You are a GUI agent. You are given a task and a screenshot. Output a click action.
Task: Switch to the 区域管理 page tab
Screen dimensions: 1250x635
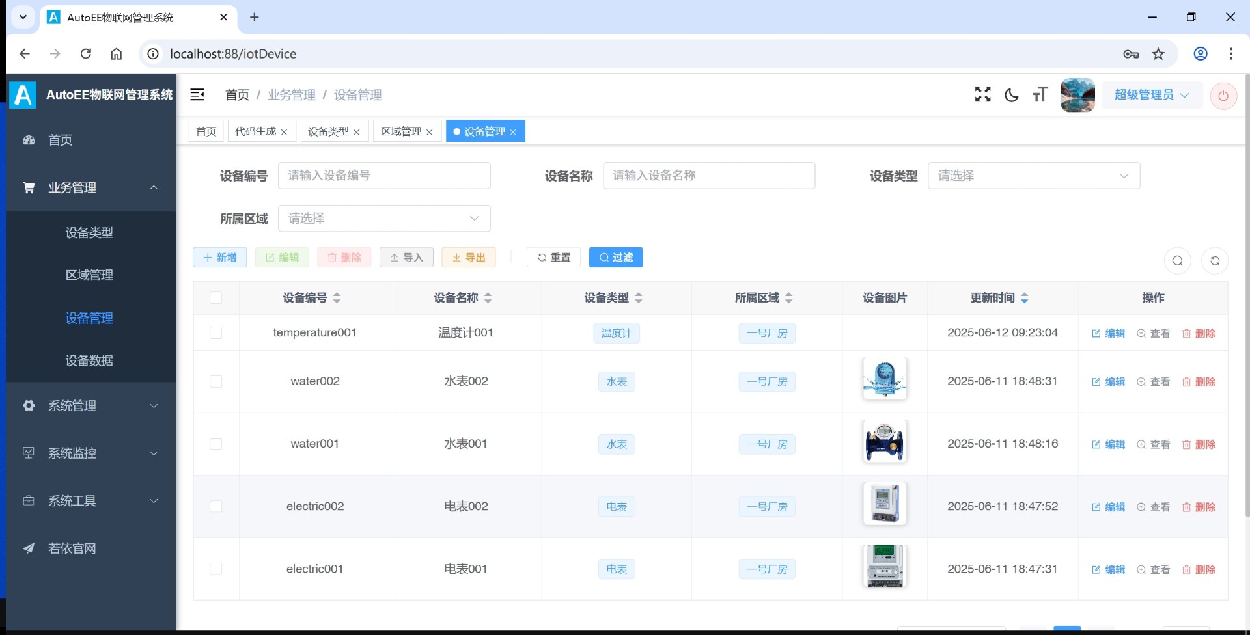tap(401, 131)
